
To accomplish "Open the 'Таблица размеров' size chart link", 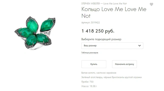I will [x=90, y=53].
